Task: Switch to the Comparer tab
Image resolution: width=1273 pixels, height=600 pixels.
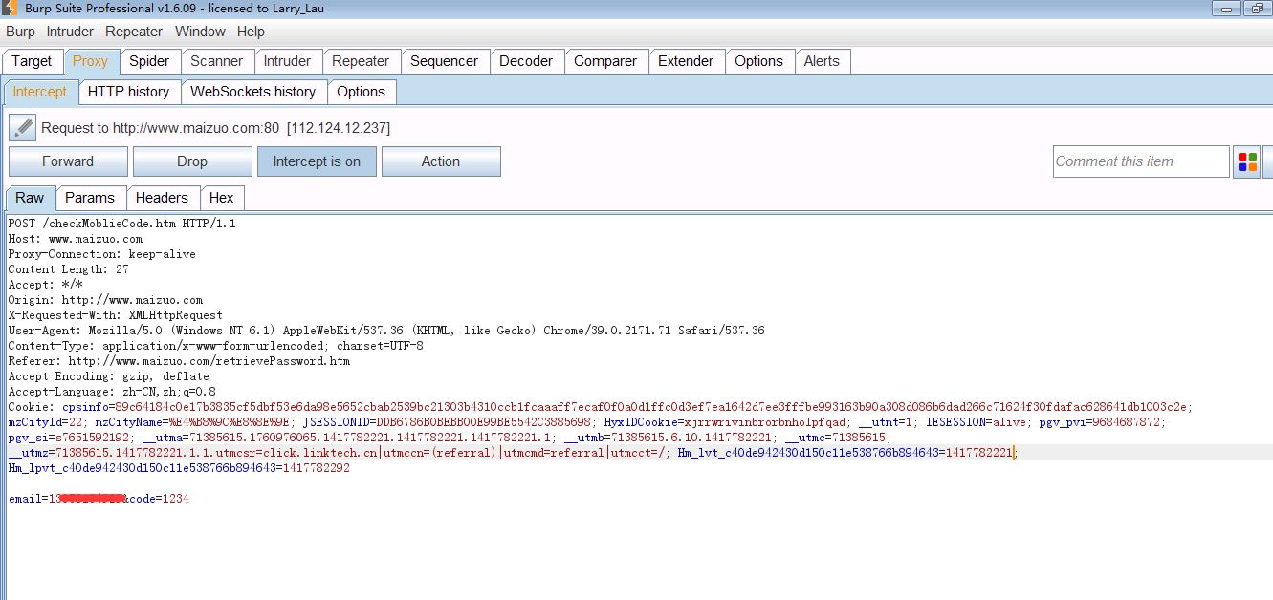Action: [605, 61]
